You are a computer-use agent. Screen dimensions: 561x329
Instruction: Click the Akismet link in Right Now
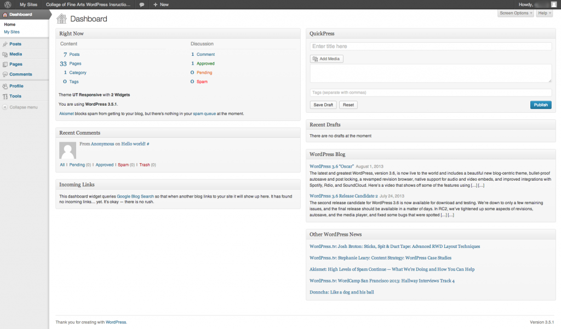(x=66, y=114)
